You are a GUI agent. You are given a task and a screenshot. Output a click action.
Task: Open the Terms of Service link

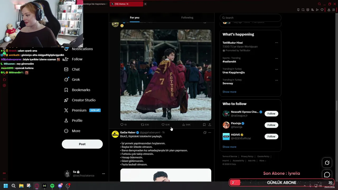pyautogui.click(x=230, y=156)
